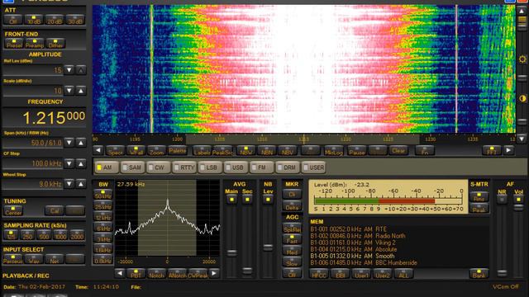Switch display to WFall view
Screen dimensions: 529x297
136,150
